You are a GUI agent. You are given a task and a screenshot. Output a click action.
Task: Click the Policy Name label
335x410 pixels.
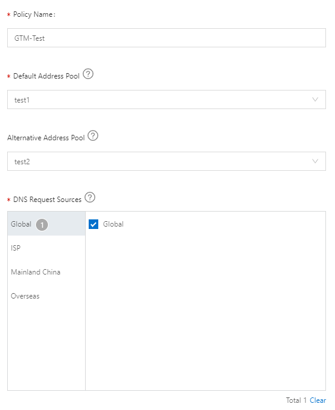pos(34,14)
